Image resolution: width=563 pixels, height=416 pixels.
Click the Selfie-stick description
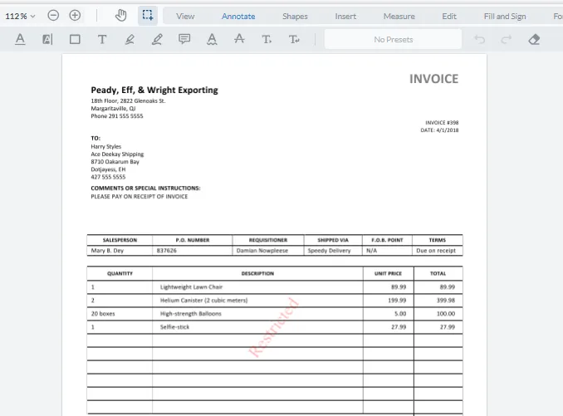click(174, 326)
